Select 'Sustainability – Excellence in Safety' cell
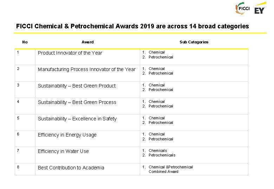The height and width of the screenshot is (189, 274). coord(87,122)
